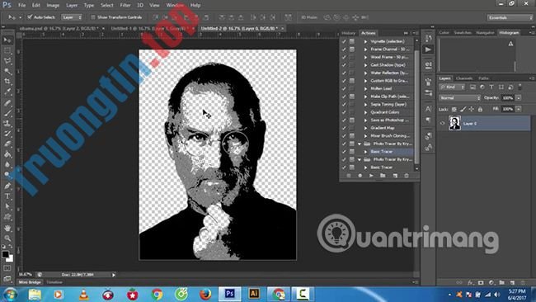
Task: Switch to the Swatches tab
Action: coord(463,33)
